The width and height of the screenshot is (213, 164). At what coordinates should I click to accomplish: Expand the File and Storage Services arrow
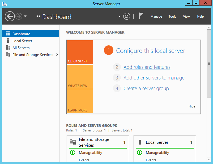tap(57, 55)
